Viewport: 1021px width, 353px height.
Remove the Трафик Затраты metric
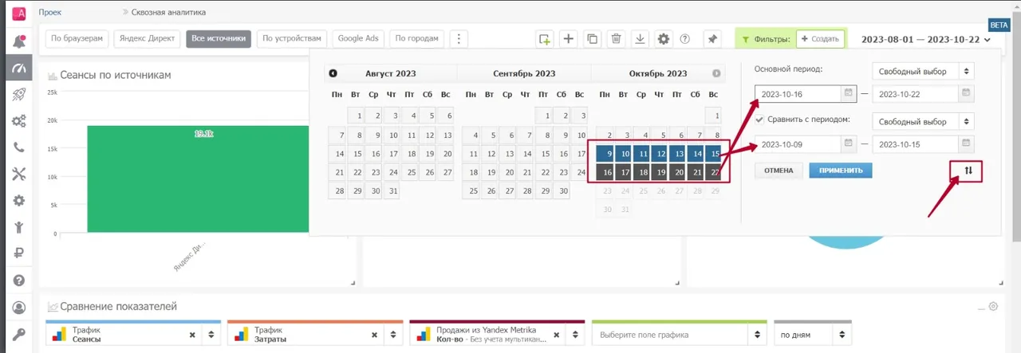coord(374,335)
